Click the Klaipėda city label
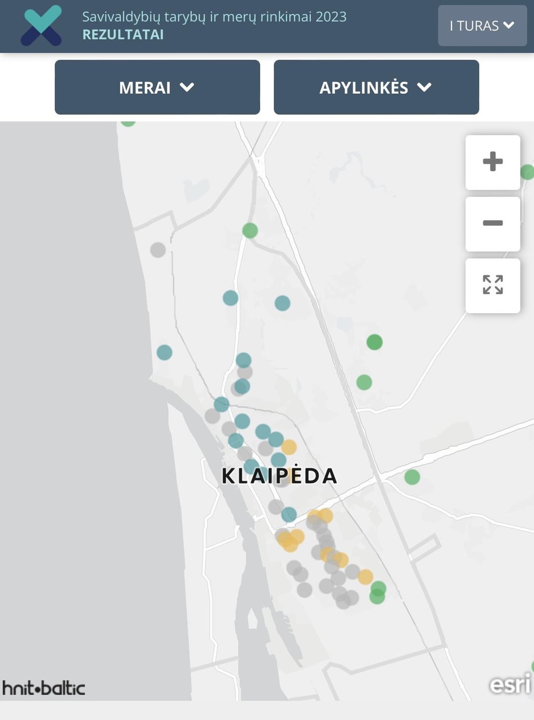The image size is (534, 720). 279,476
